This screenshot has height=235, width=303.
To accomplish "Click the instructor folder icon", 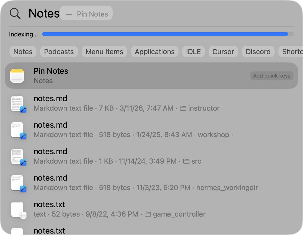I will [x=183, y=108].
